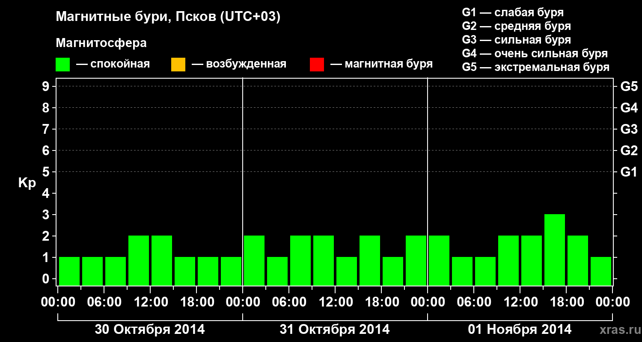Select the 21:00–00:00 bar on 01 Ноября
The image size is (642, 342).
pos(601,271)
